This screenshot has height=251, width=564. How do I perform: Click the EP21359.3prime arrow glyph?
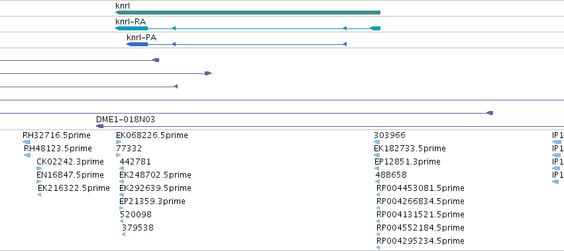121,208
